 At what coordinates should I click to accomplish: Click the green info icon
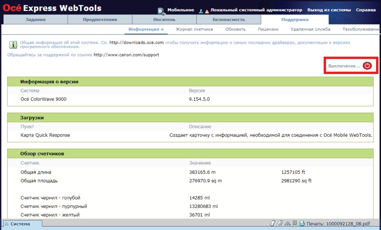click(x=13, y=45)
